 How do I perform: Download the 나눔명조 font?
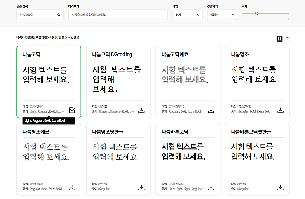(280, 110)
